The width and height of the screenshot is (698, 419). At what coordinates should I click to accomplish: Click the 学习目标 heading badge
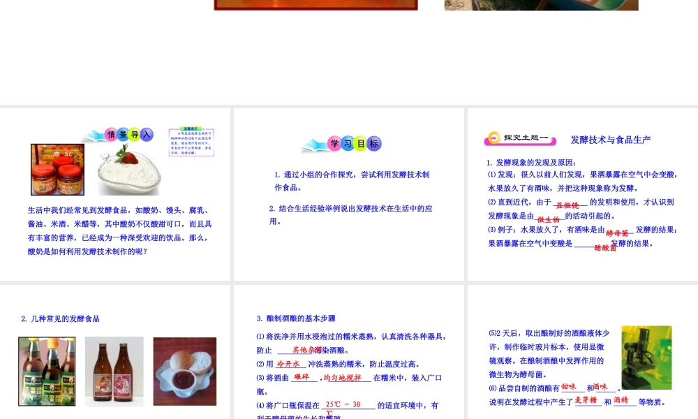pos(341,144)
